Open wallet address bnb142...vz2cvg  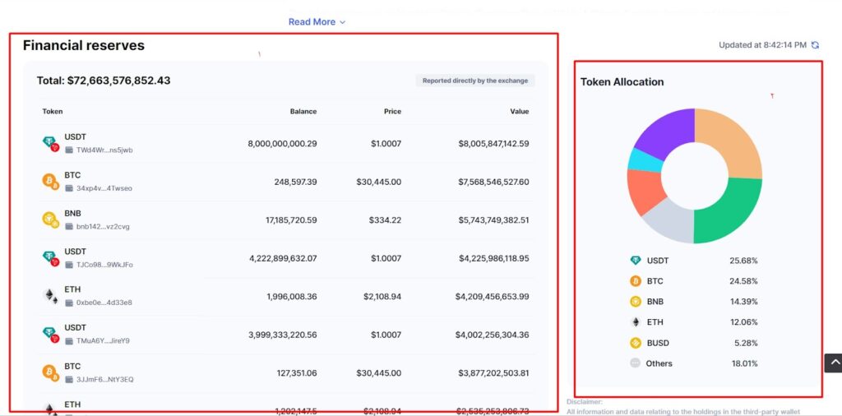[103, 227]
